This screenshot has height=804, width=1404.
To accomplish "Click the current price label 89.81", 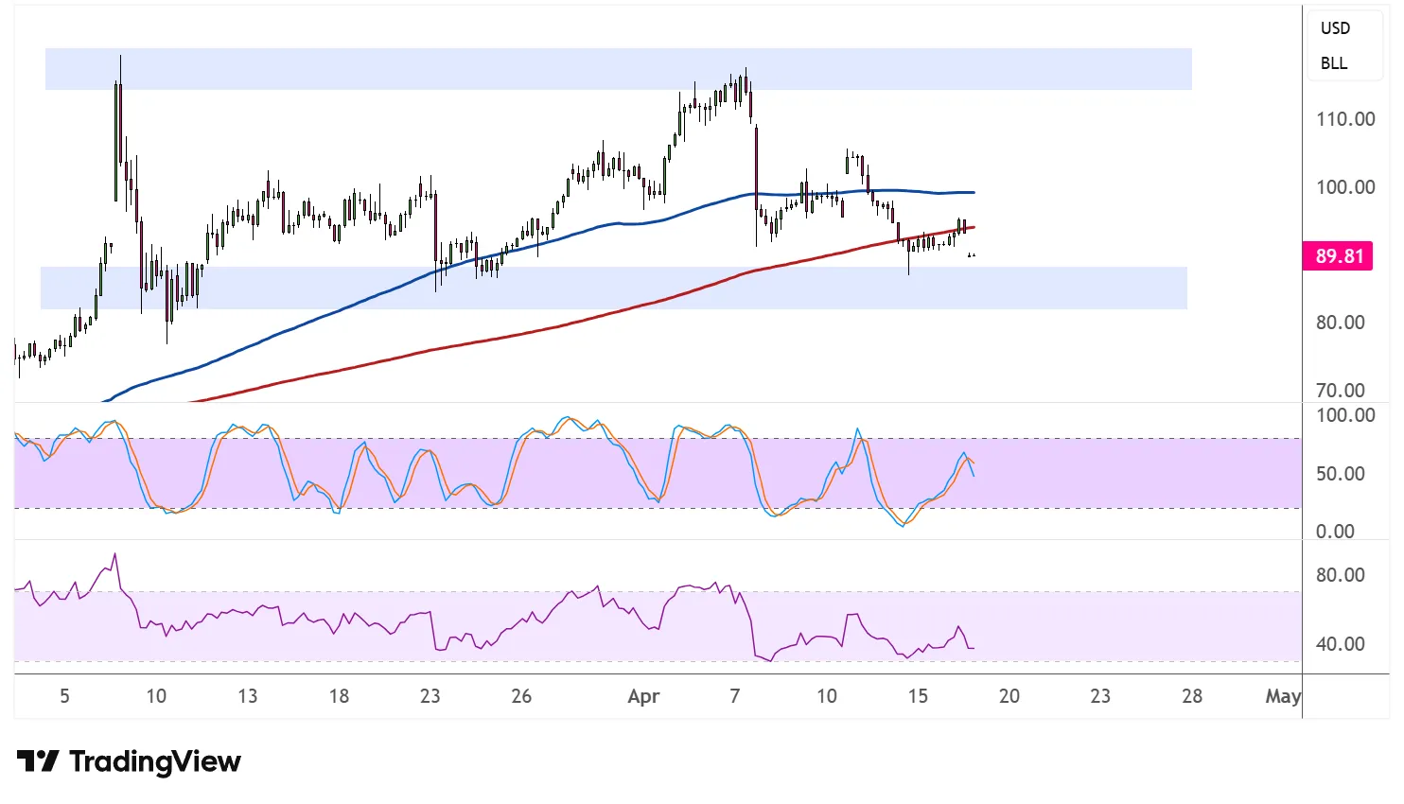I will coord(1338,256).
